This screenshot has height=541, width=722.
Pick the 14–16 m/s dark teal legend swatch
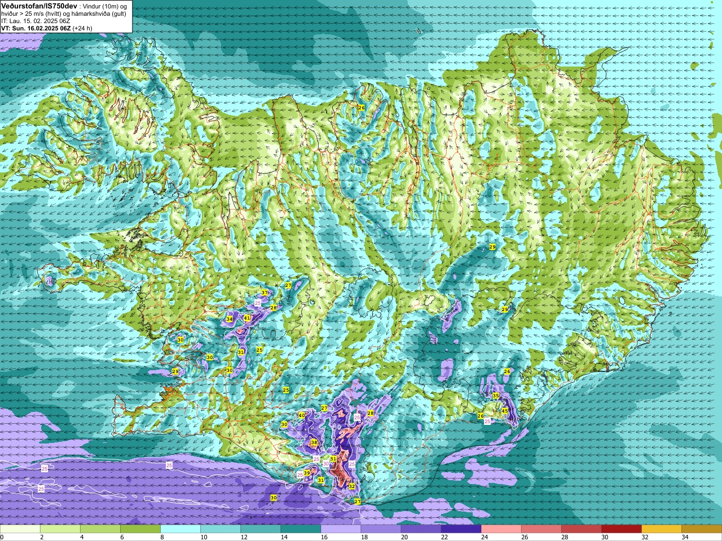pos(301,529)
